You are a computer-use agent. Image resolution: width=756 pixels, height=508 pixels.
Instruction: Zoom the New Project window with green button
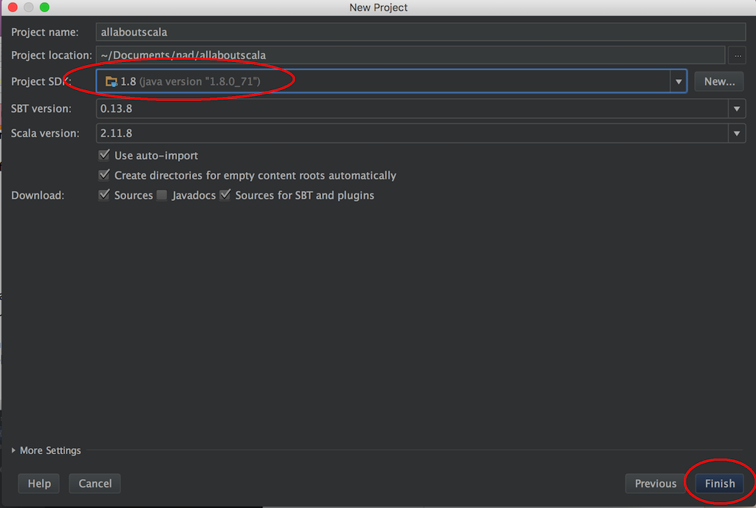click(x=44, y=7)
